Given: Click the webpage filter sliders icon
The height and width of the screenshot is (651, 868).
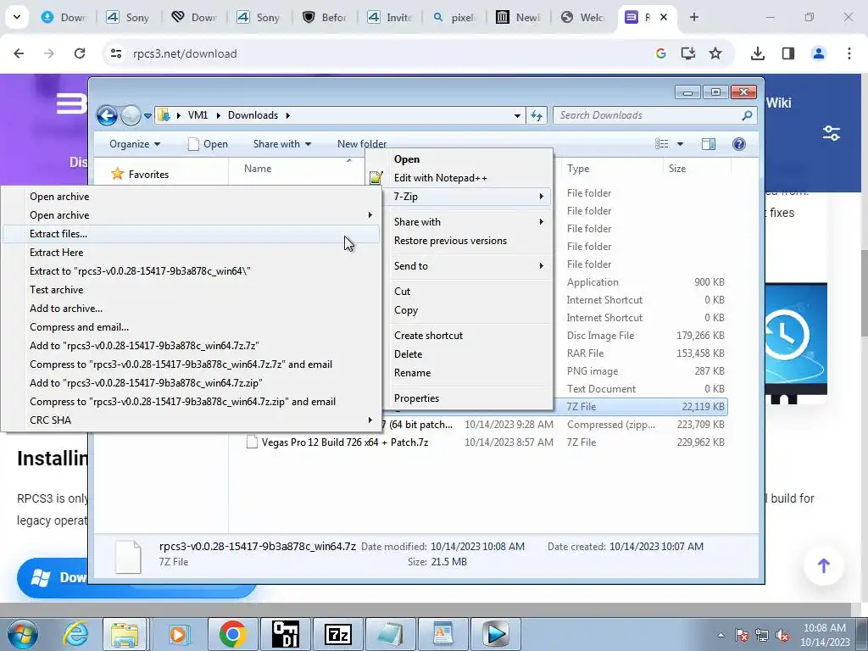Looking at the screenshot, I should (x=831, y=133).
